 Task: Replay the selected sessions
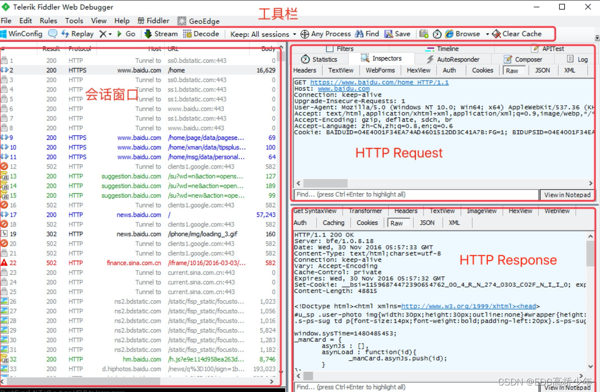click(x=78, y=34)
